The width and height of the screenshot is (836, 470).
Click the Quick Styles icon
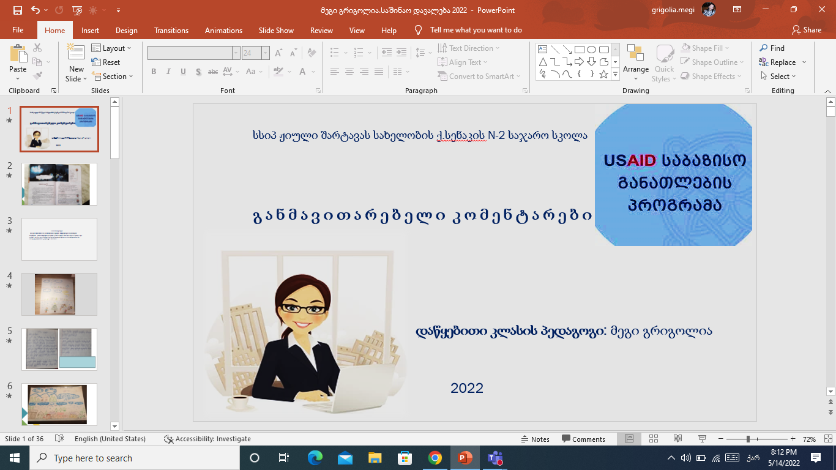point(665,54)
